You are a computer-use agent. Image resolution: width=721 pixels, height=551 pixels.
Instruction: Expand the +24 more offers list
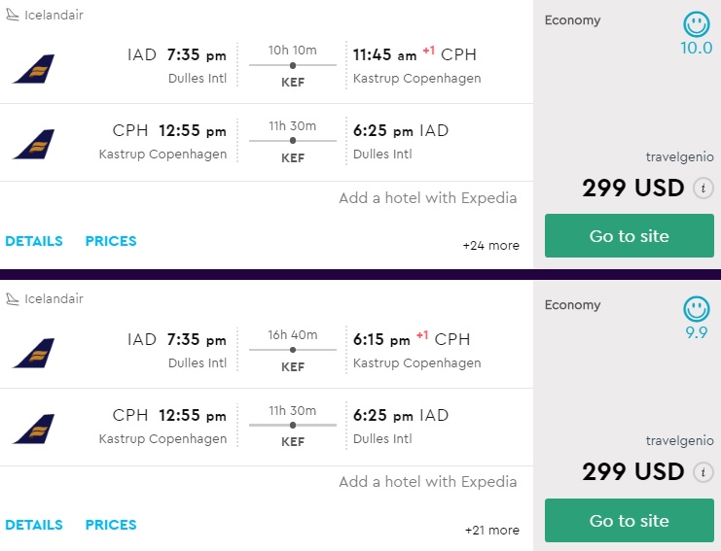490,246
